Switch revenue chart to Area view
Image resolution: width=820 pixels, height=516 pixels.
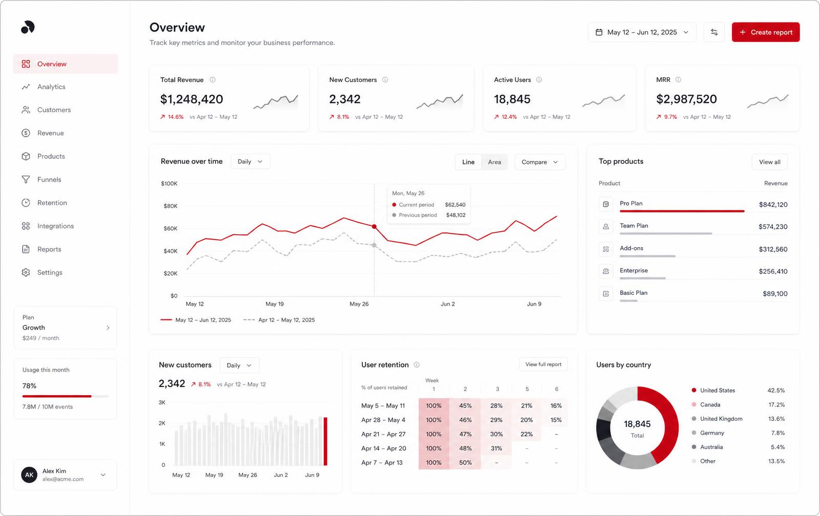495,162
